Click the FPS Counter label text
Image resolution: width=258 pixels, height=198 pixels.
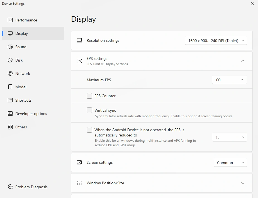point(105,96)
